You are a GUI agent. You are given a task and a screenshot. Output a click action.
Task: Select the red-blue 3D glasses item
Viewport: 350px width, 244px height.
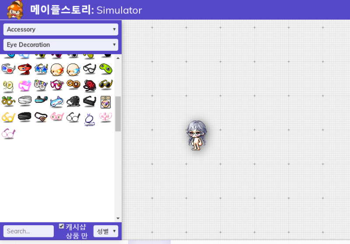(x=8, y=69)
